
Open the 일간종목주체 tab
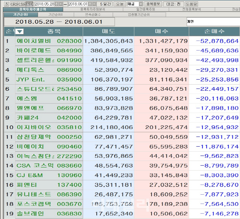pyautogui.click(x=146, y=9)
